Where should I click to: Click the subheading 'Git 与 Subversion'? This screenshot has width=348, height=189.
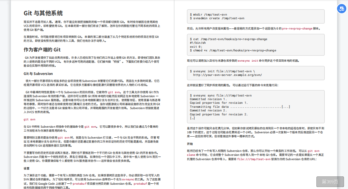[x=38, y=74]
